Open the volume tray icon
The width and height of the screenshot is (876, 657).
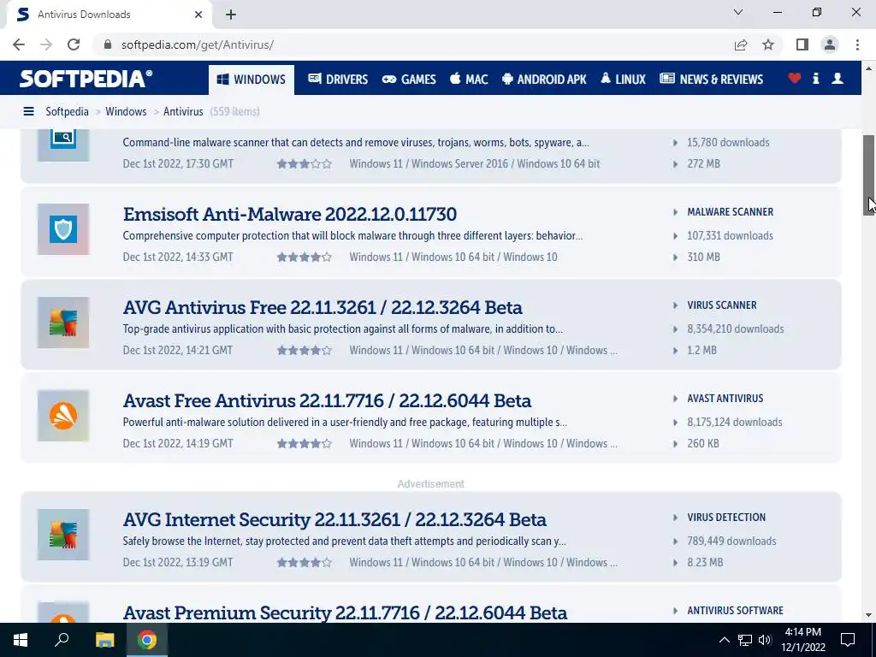pyautogui.click(x=765, y=640)
